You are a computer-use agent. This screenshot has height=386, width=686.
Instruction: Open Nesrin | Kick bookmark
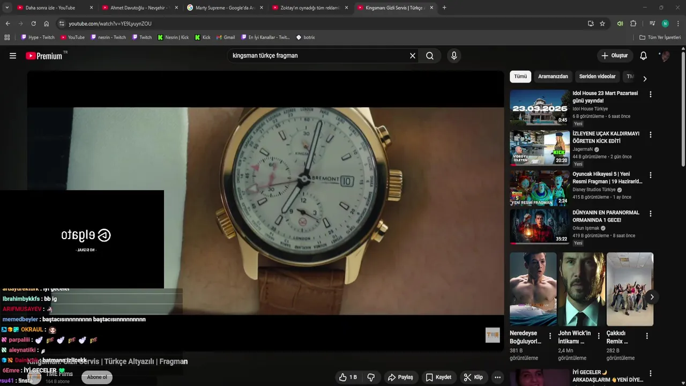[173, 38]
